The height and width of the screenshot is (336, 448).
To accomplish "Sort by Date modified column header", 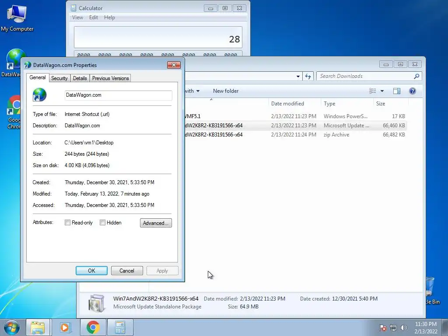I will click(294, 104).
